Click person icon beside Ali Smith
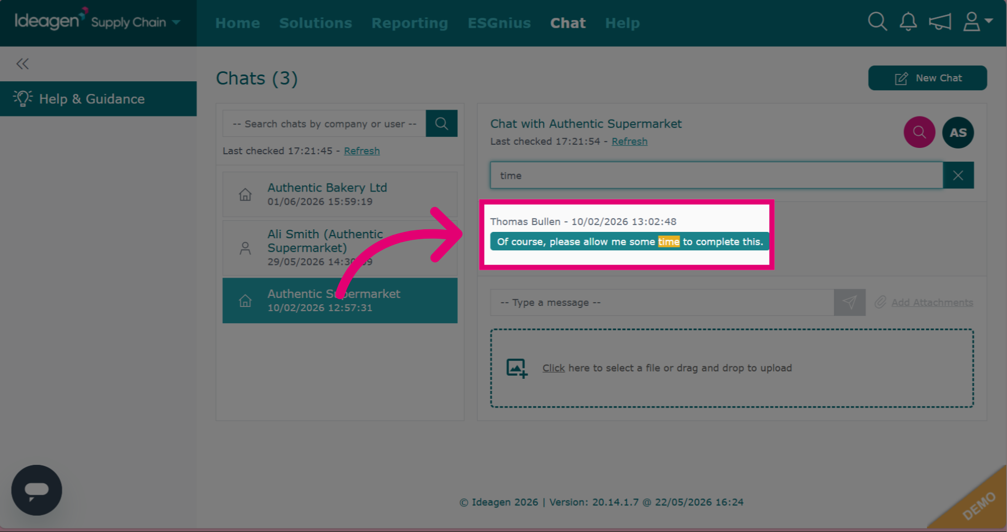This screenshot has width=1007, height=532. point(245,248)
